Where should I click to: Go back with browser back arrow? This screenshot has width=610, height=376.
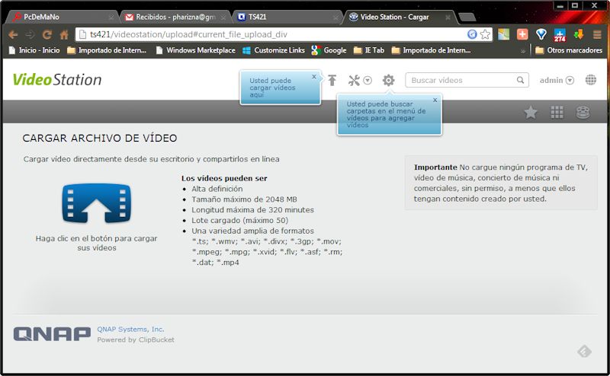[x=13, y=35]
